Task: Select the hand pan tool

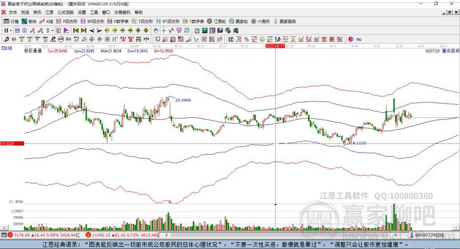Action: coord(156,31)
